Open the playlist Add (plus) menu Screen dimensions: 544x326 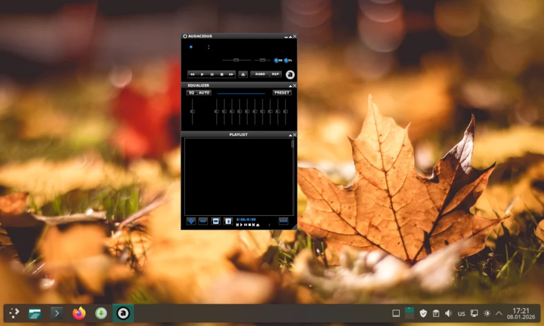tap(191, 221)
